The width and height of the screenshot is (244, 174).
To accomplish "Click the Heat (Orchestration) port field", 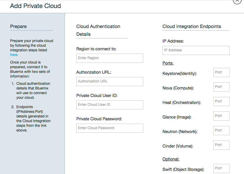I will (x=221, y=101).
